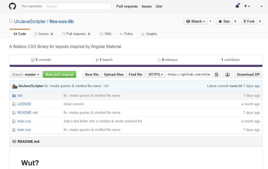The height and width of the screenshot is (169, 268).
Task: Open the Branch: master dropdown
Action: coord(26,74)
